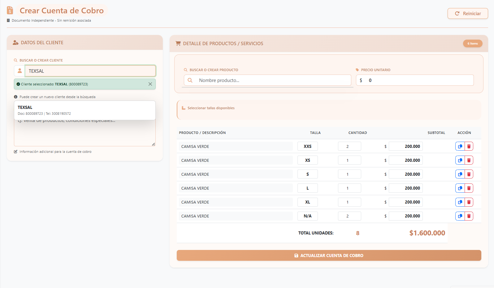Delete the CAMISA VERDE XS row
Screen dimensions: 494x288
click(x=469, y=160)
